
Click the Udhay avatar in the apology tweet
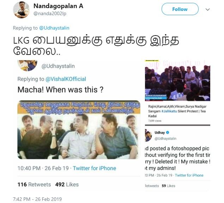(148, 135)
